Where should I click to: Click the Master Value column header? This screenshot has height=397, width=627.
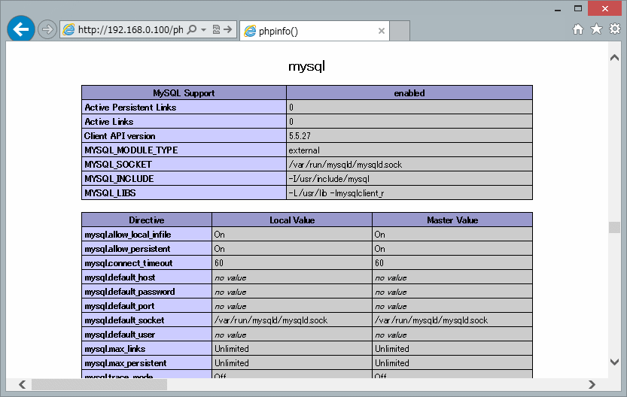(452, 220)
